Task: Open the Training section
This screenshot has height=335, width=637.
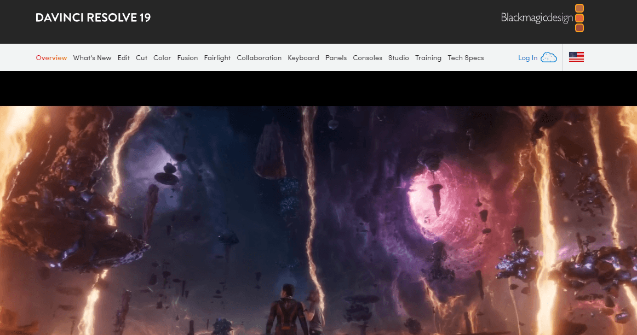Action: [x=428, y=57]
